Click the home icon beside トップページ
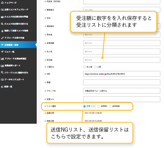Screen dimensions: 164x148 [x=2, y=3]
